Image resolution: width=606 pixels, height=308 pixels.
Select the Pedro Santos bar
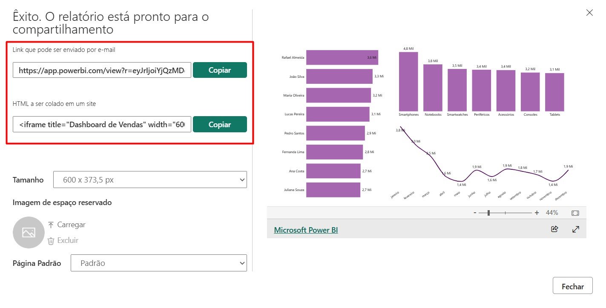[x=336, y=133]
